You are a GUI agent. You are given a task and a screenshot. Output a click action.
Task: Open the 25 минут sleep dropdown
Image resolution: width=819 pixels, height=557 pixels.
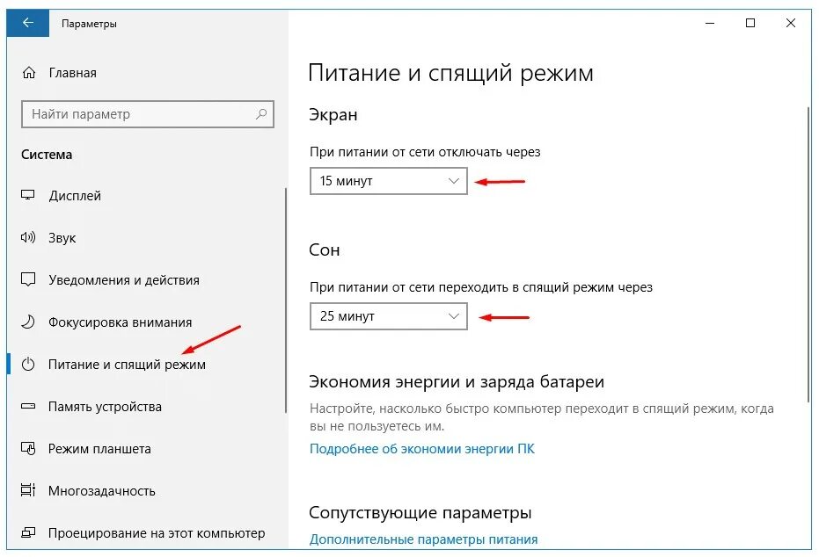click(389, 316)
